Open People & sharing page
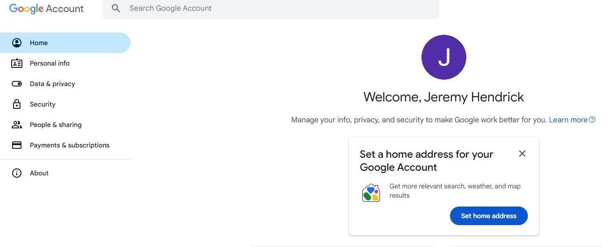The width and height of the screenshot is (602, 247). (x=65, y=125)
